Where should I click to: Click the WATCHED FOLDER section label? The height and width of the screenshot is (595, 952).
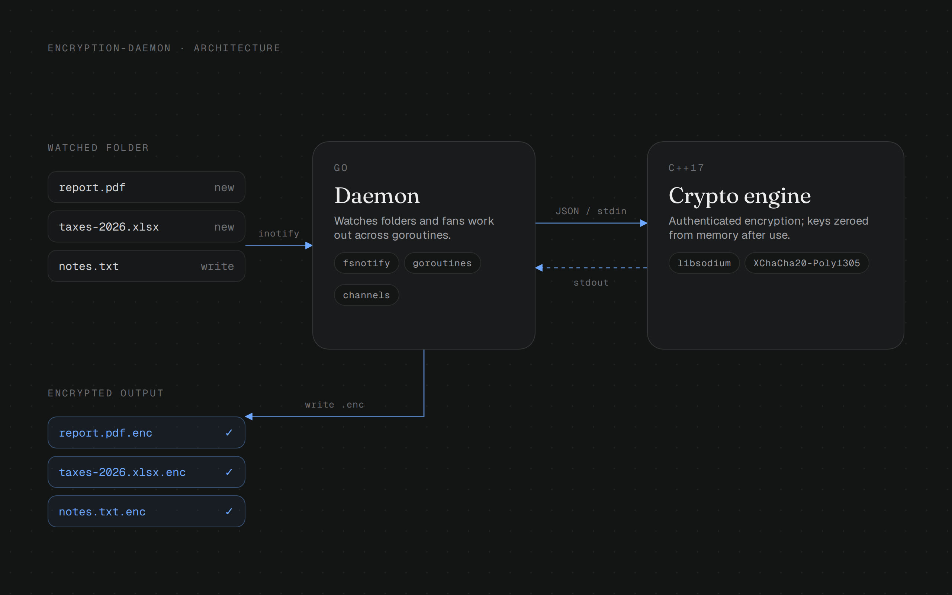tap(98, 148)
